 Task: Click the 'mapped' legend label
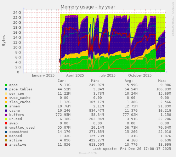pos(16,136)
